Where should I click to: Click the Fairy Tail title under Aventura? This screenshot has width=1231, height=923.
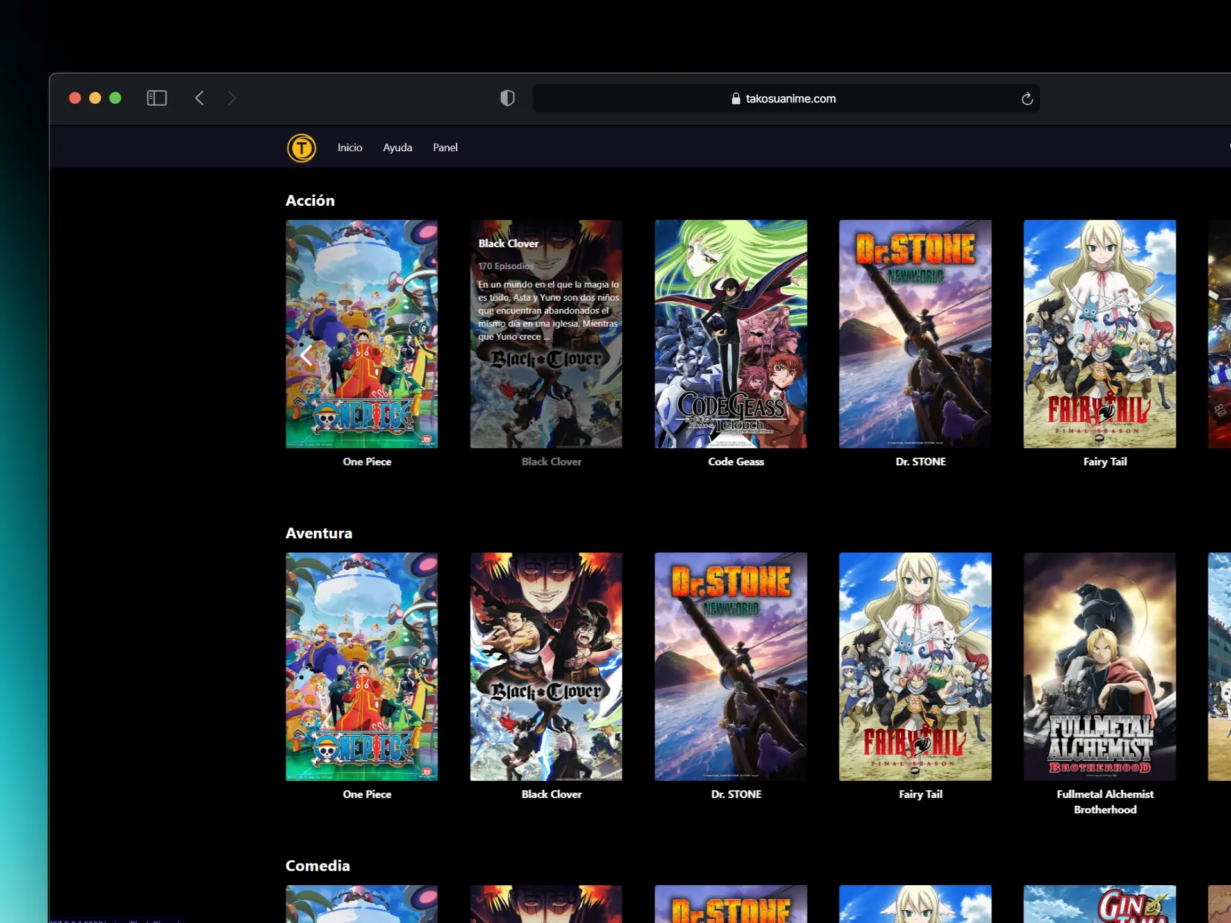pos(920,794)
